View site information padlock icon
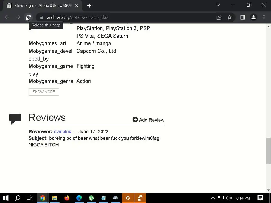Screen dimensions: 271x203 click(42, 17)
